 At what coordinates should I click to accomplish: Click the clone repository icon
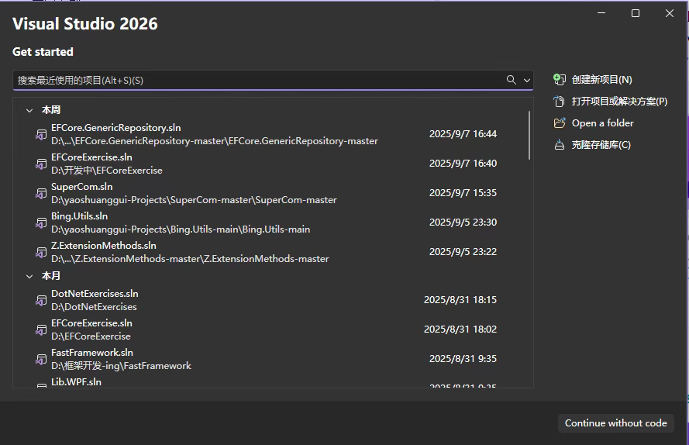click(559, 145)
